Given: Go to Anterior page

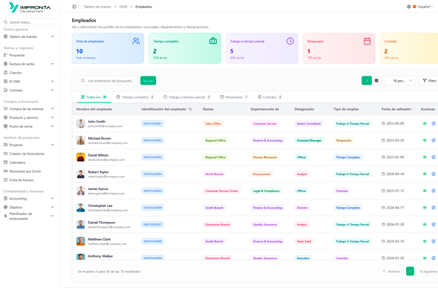Looking at the screenshot, I should (x=392, y=271).
